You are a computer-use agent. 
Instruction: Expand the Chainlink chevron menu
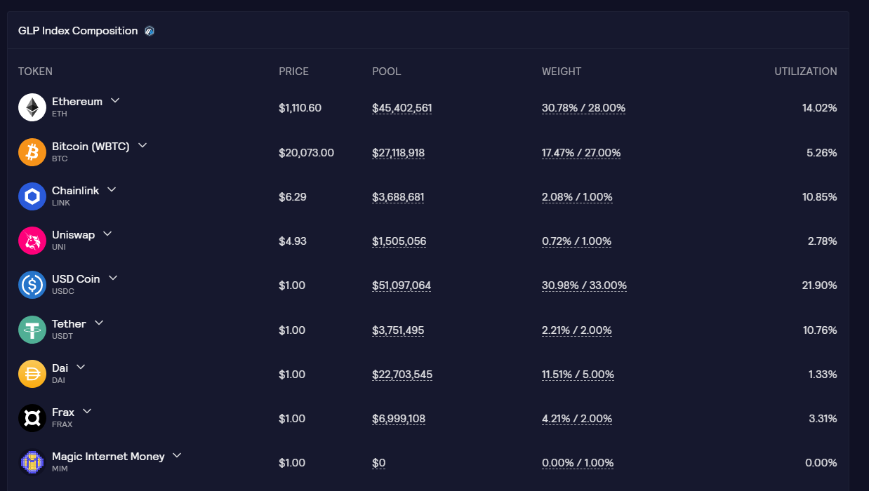click(x=112, y=189)
